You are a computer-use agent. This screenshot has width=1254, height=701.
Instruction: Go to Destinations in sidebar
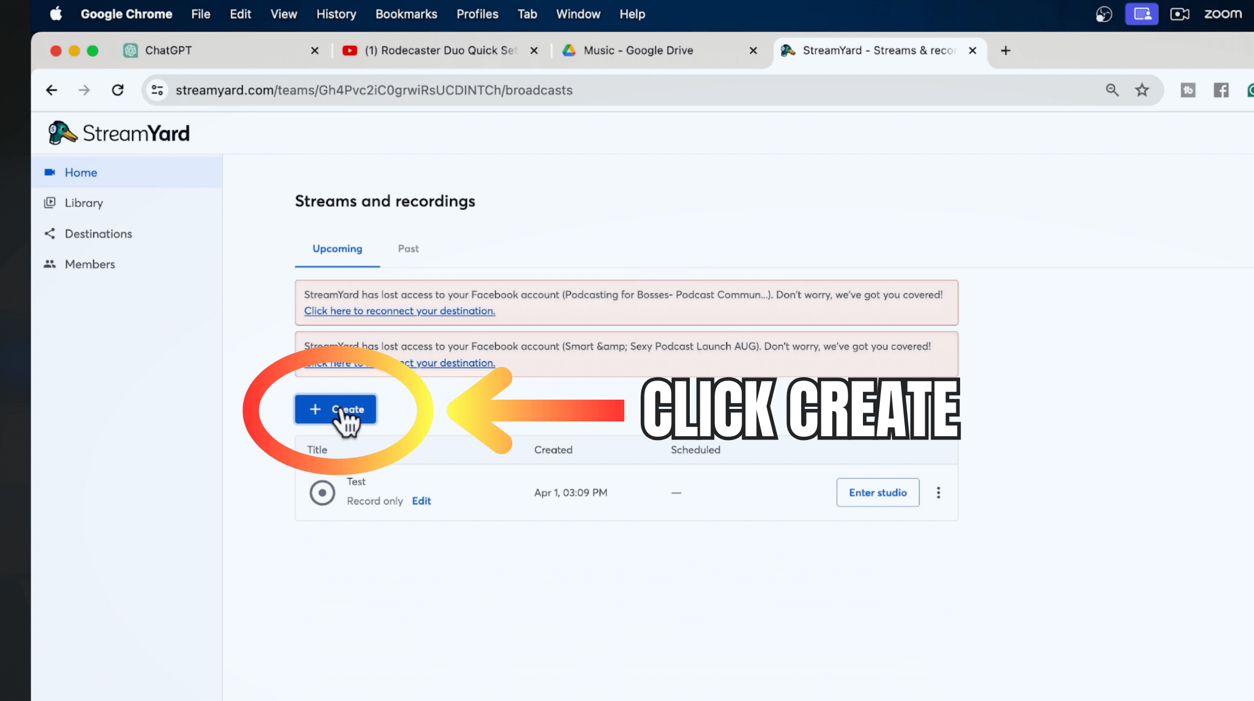point(98,234)
